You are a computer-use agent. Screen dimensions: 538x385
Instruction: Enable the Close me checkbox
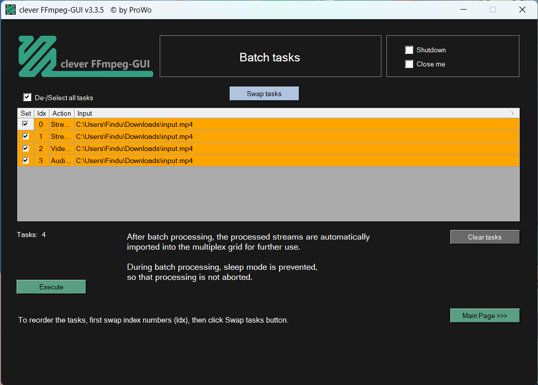[x=409, y=64]
